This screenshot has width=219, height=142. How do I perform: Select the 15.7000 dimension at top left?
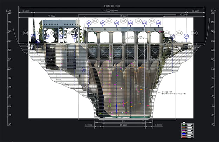25,11
